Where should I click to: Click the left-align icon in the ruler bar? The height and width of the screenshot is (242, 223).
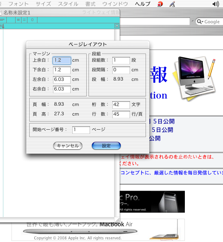(x=3, y=20)
